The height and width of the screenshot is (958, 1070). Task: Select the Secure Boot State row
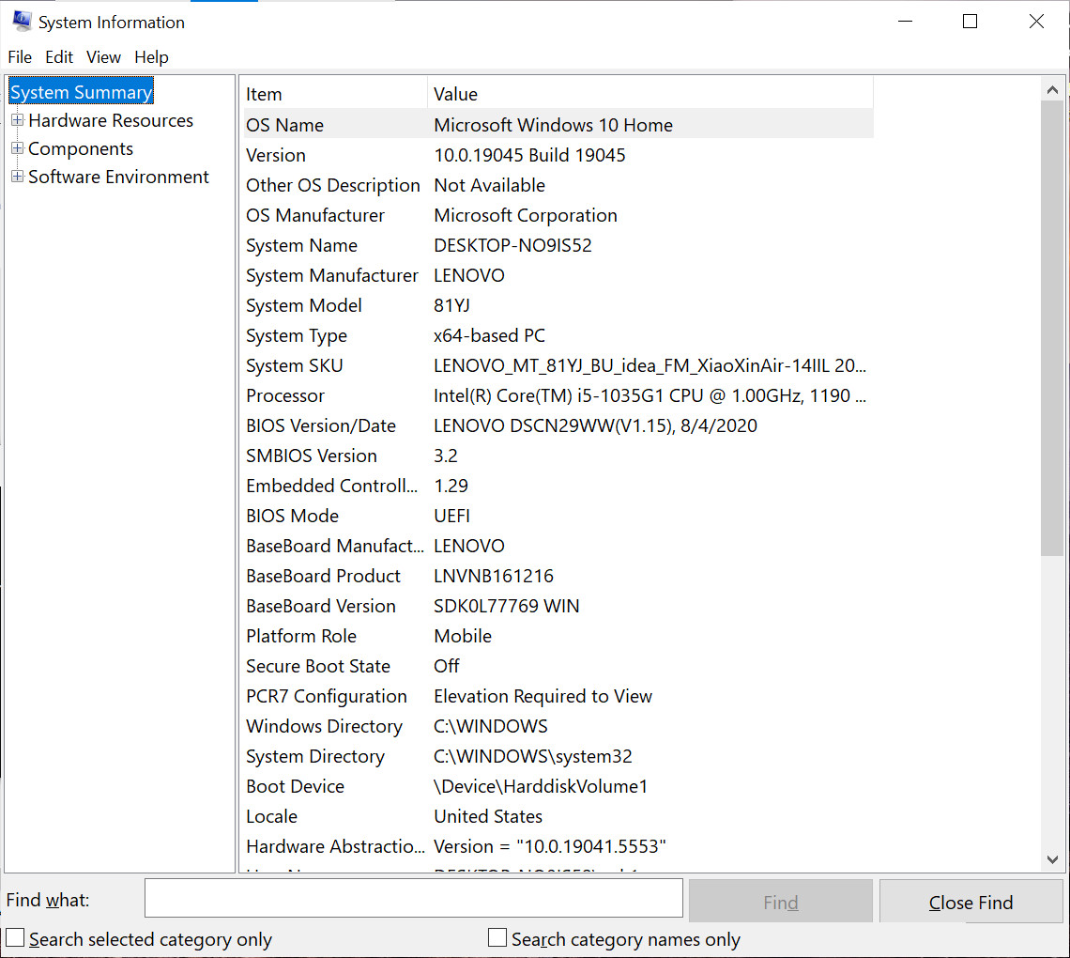click(x=558, y=666)
